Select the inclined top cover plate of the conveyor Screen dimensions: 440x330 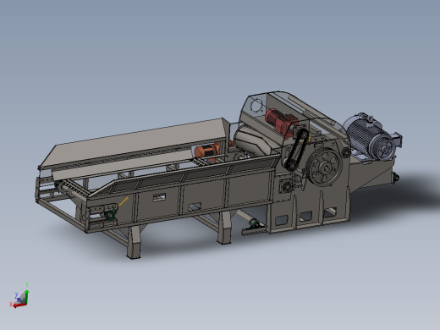point(136,142)
